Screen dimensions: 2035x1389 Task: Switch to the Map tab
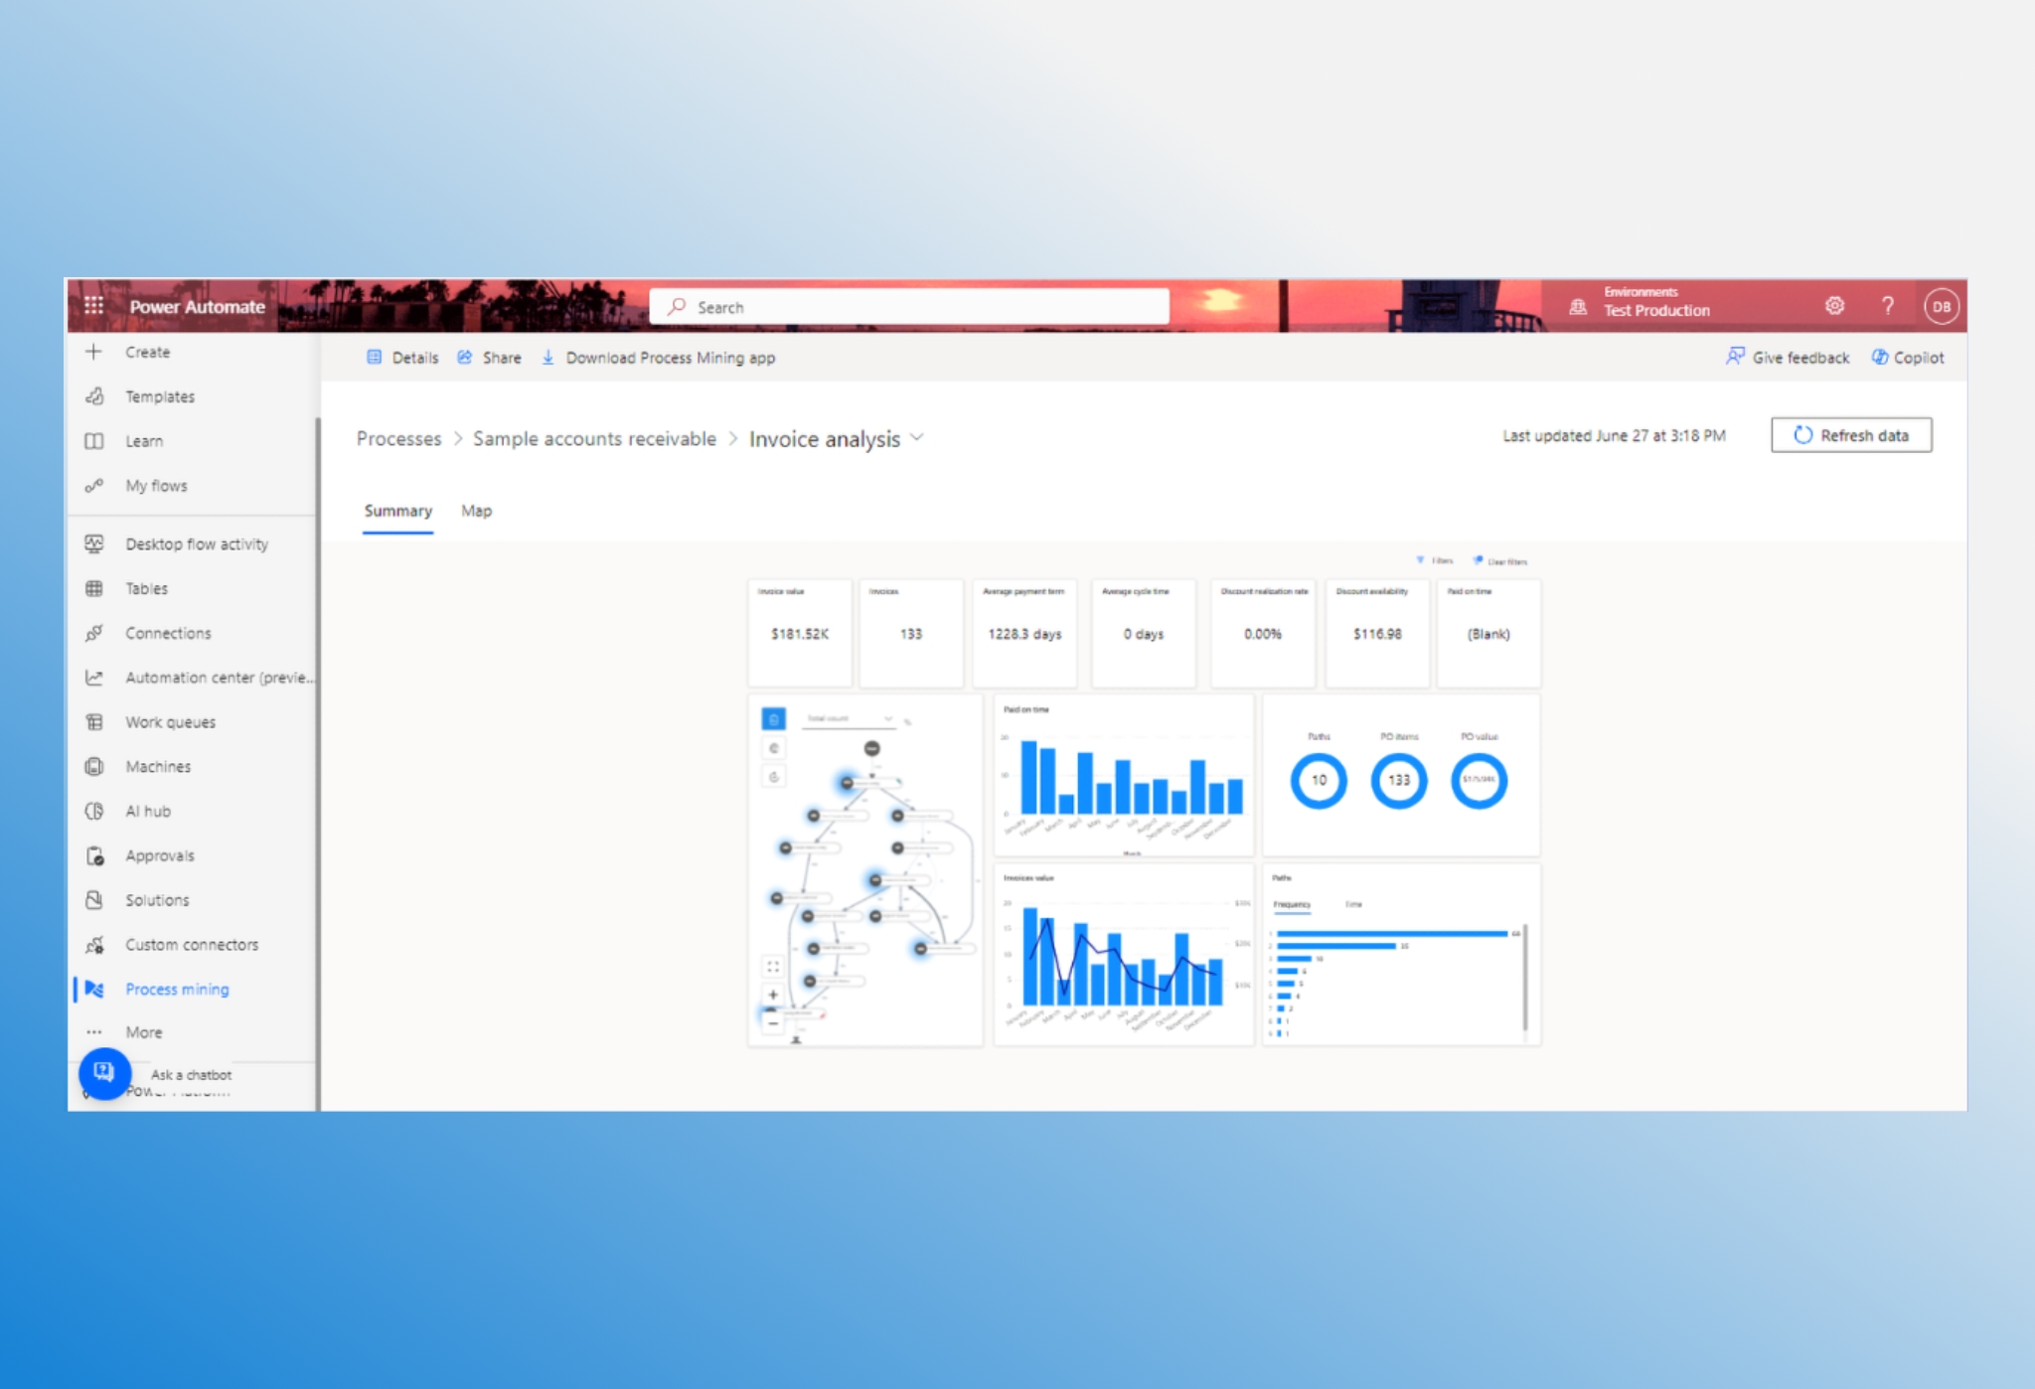(x=476, y=511)
